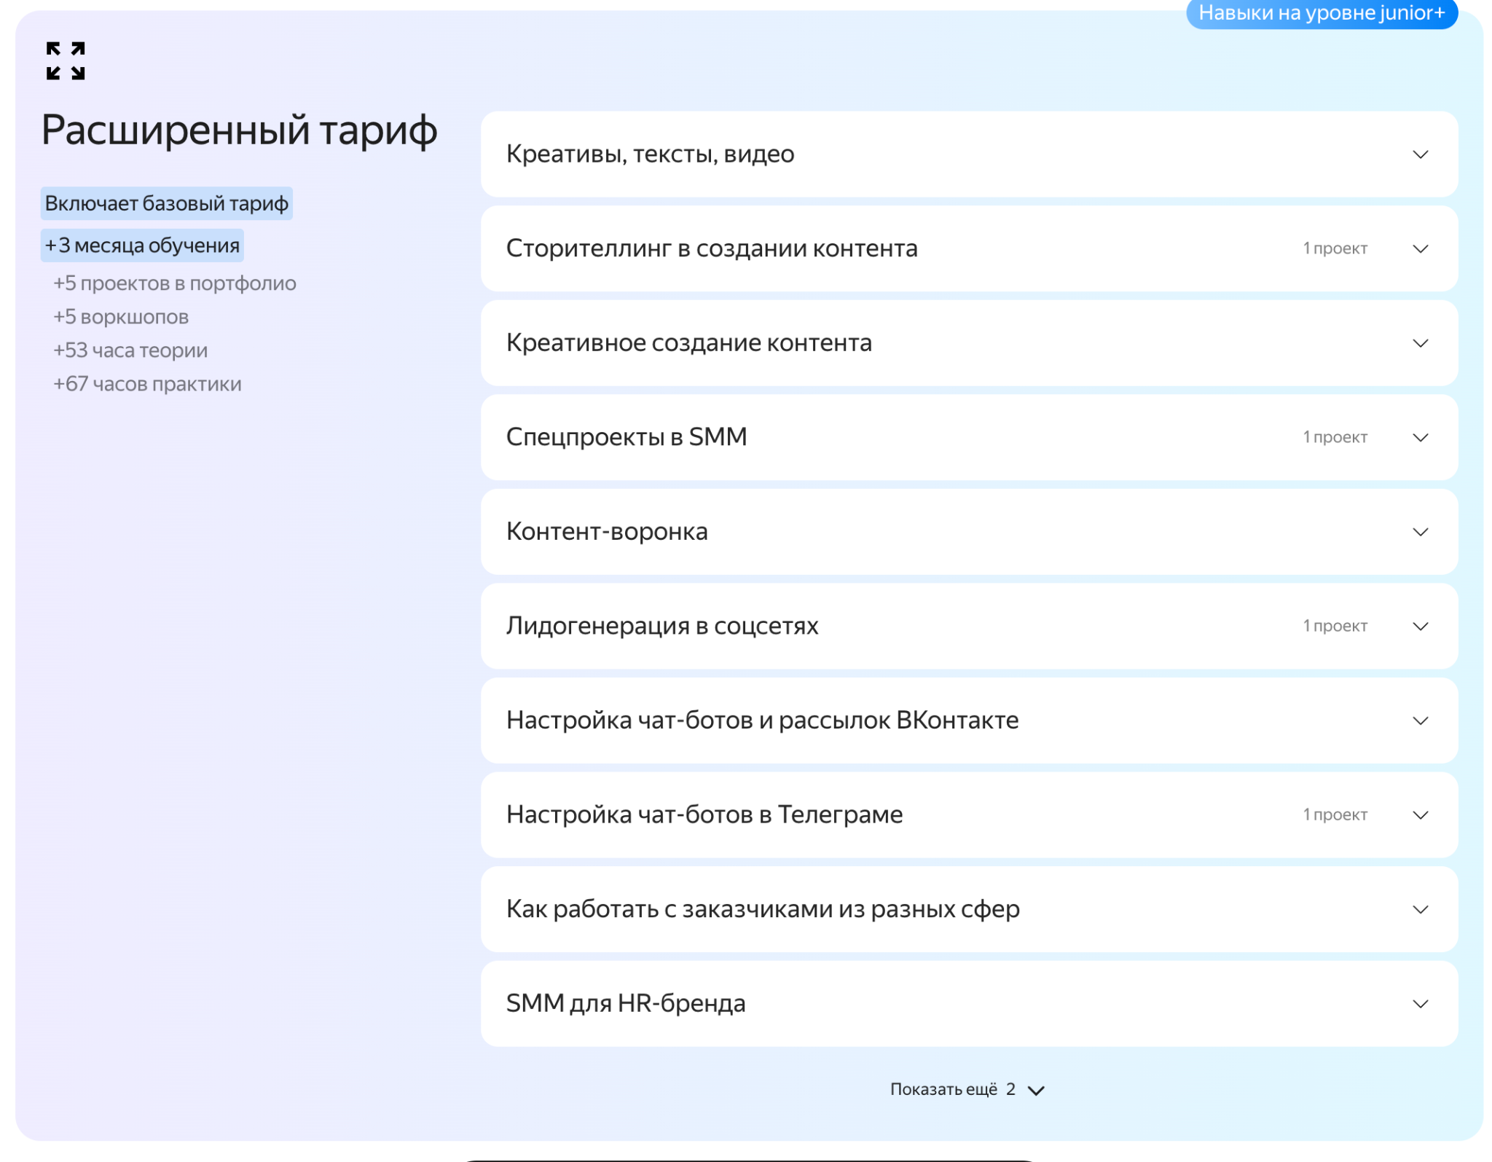Click the "+67 часов практики" line

[147, 384]
